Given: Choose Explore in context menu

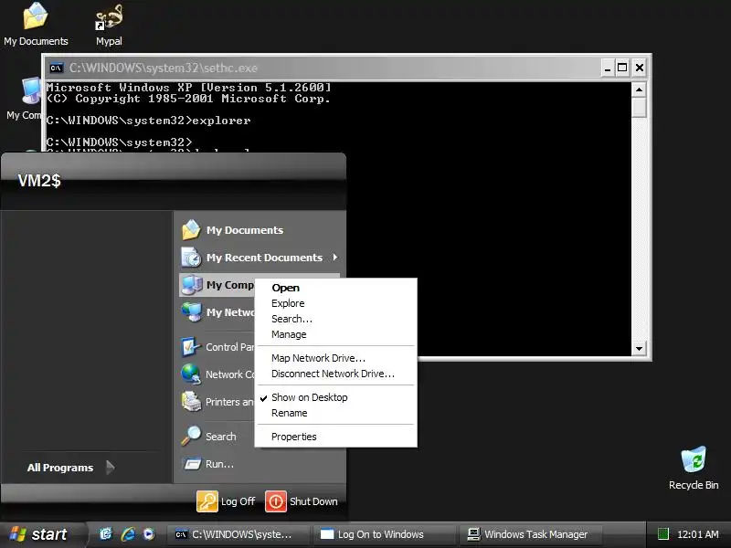Looking at the screenshot, I should tap(335, 303).
